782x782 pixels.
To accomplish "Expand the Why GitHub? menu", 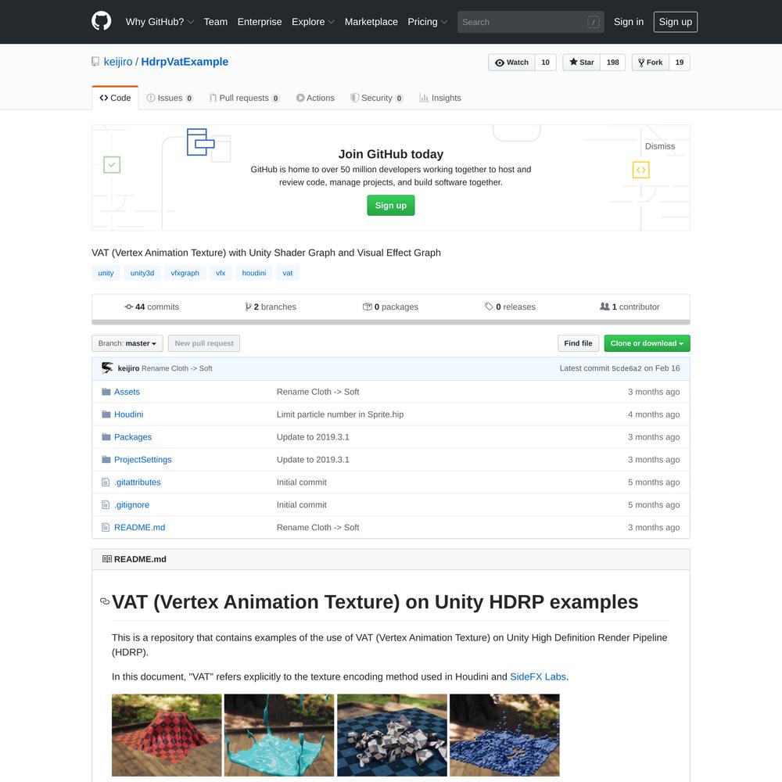I will point(160,22).
